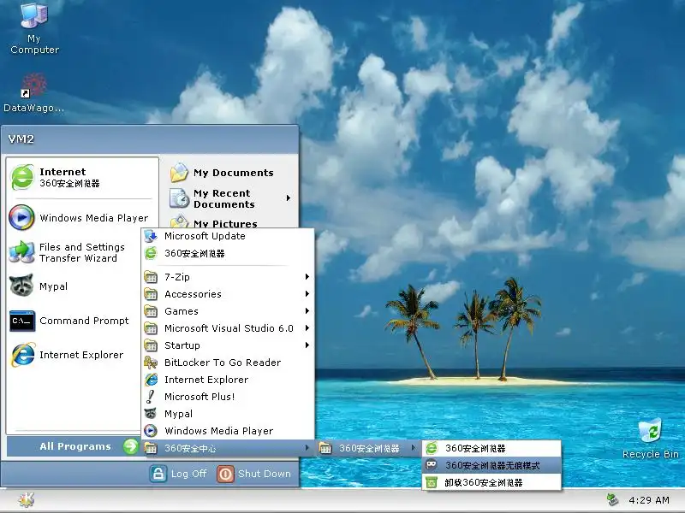
Task: Click the start button icon on the taskbar
Action: pyautogui.click(x=27, y=500)
